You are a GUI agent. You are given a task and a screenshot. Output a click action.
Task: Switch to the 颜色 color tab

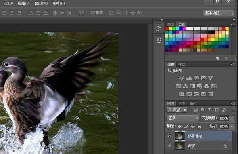(x=171, y=24)
